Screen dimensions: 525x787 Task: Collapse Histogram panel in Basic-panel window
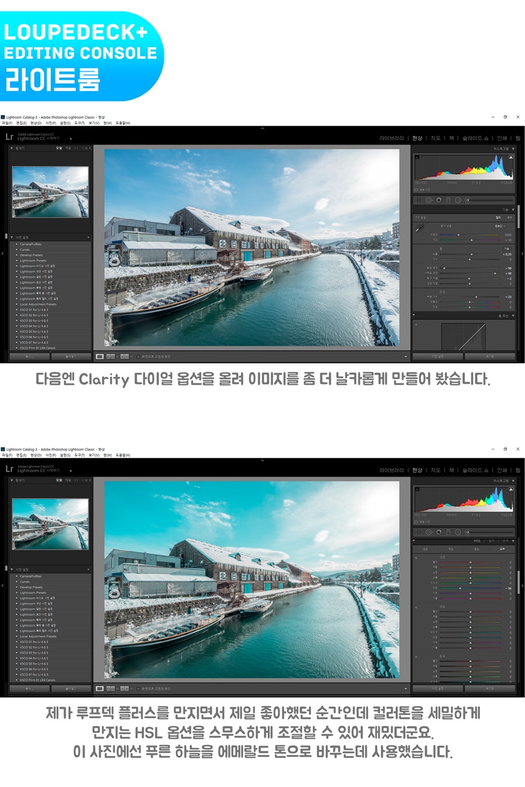click(513, 149)
